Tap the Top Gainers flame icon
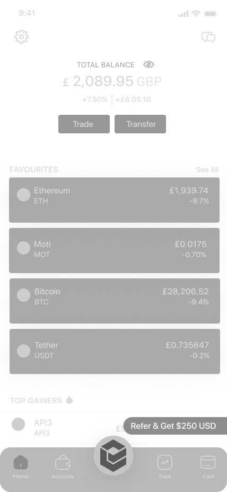Viewport: 227px width, 492px height. point(69,400)
